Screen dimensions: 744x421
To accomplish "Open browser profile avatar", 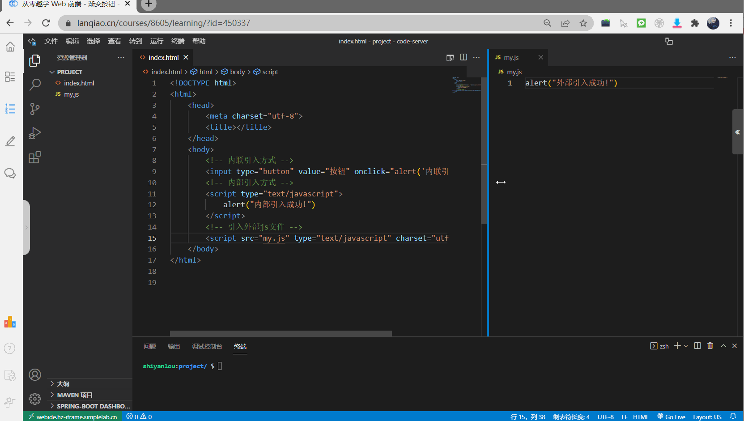I will [713, 23].
